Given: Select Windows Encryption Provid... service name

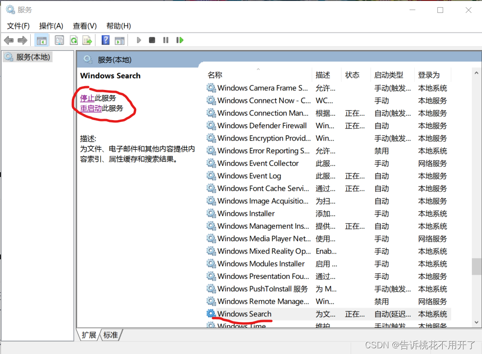Looking at the screenshot, I should point(264,138).
